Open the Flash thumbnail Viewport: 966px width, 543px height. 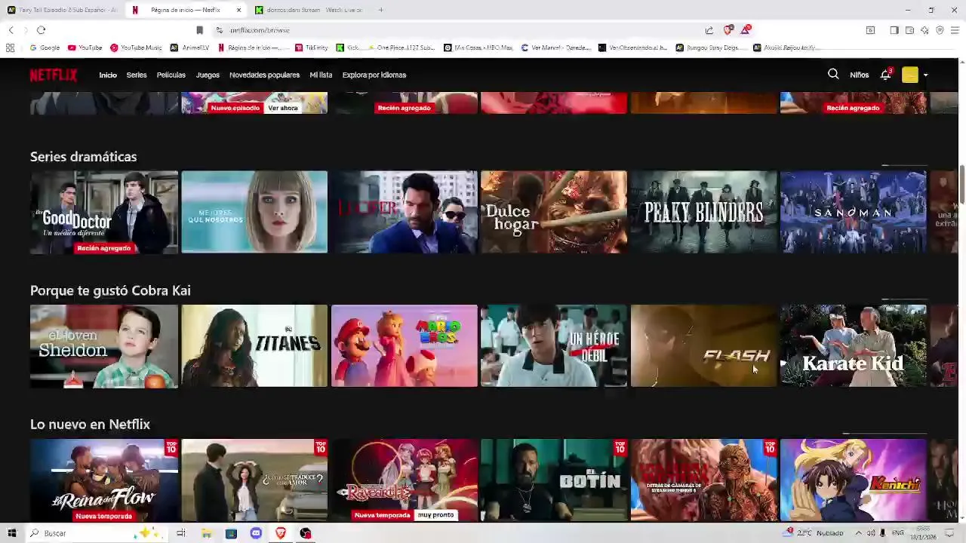click(x=703, y=346)
